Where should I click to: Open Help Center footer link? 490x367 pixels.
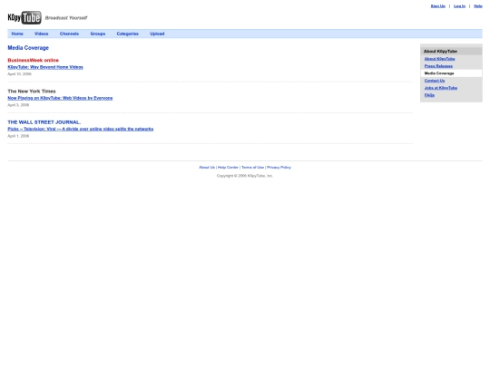tap(228, 168)
